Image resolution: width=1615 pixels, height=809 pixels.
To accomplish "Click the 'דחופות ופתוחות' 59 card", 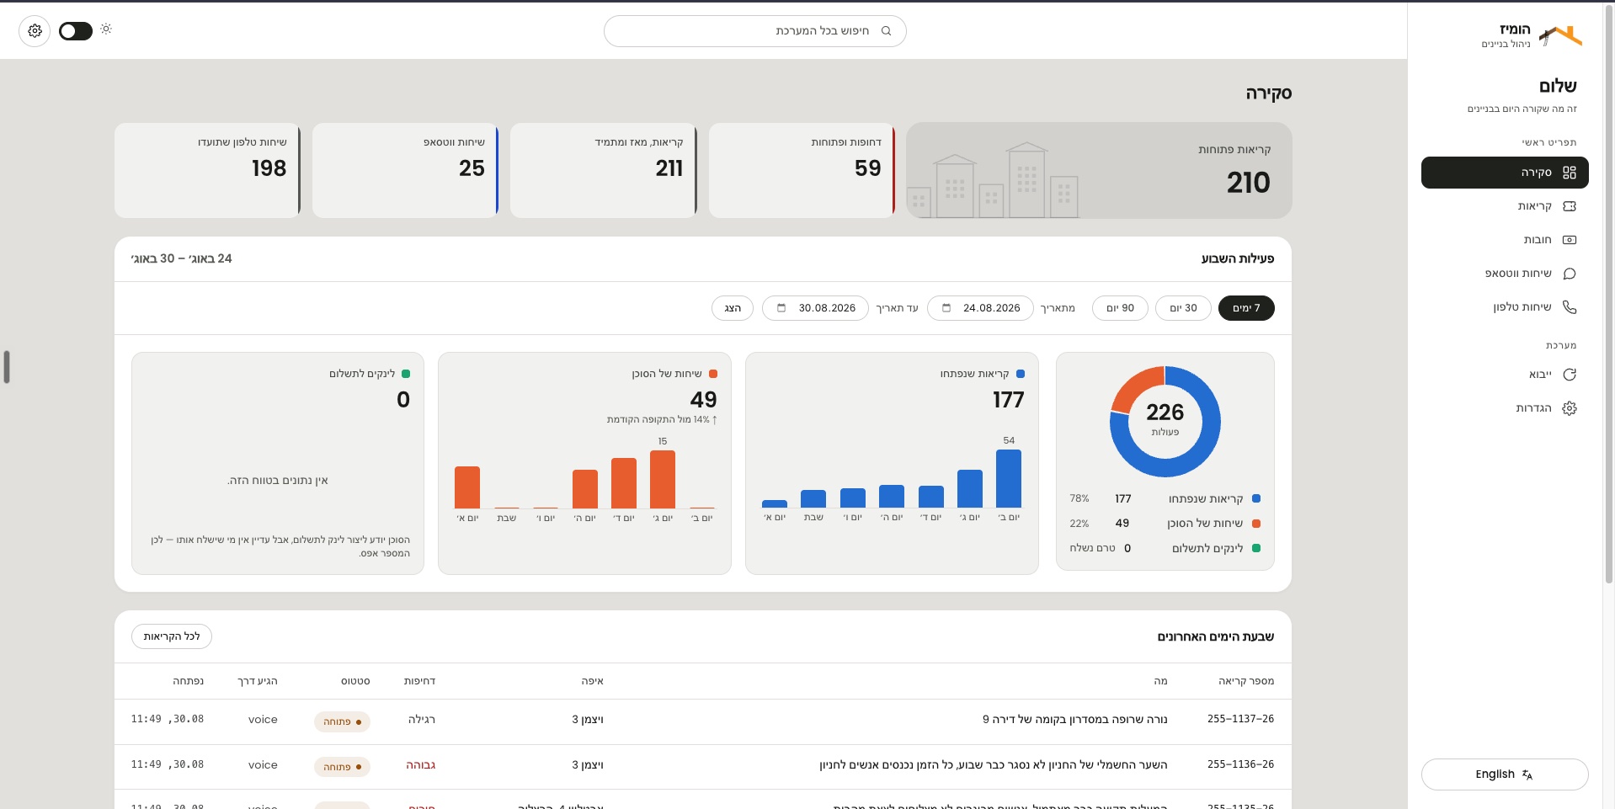I will pos(802,171).
